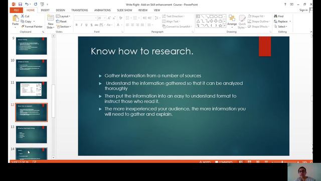Screen dimensions: 321x181
Task: Toggle Strikethrough formatting
Action: tap(96, 25)
